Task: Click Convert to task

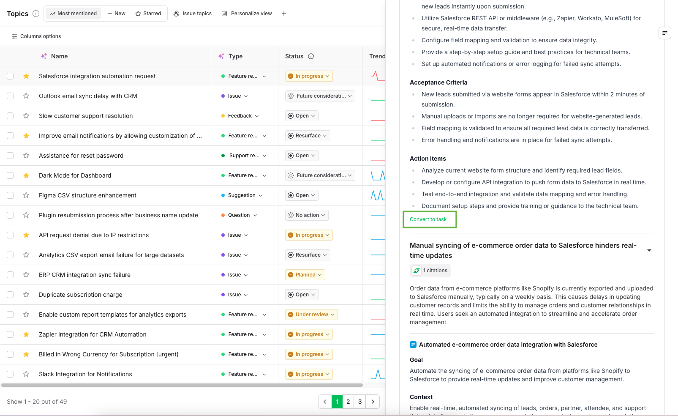Action: click(x=428, y=219)
